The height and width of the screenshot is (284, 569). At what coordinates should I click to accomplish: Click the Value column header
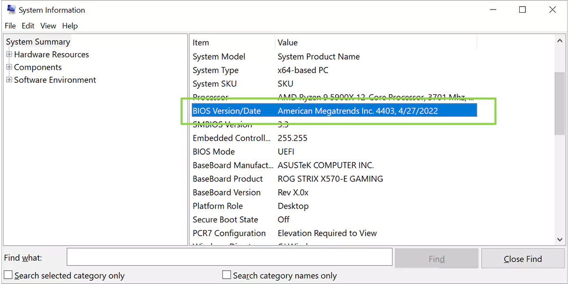pos(376,43)
